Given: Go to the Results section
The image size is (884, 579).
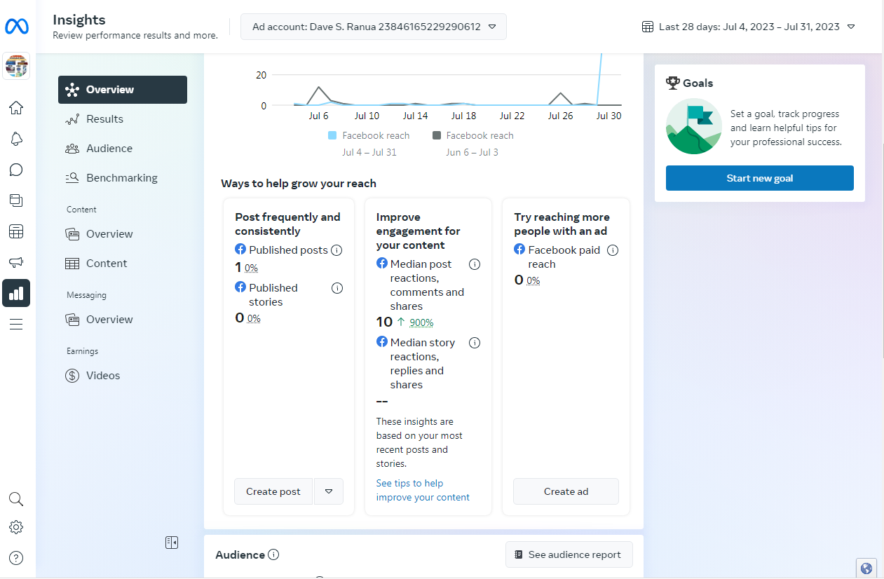Looking at the screenshot, I should click(104, 119).
